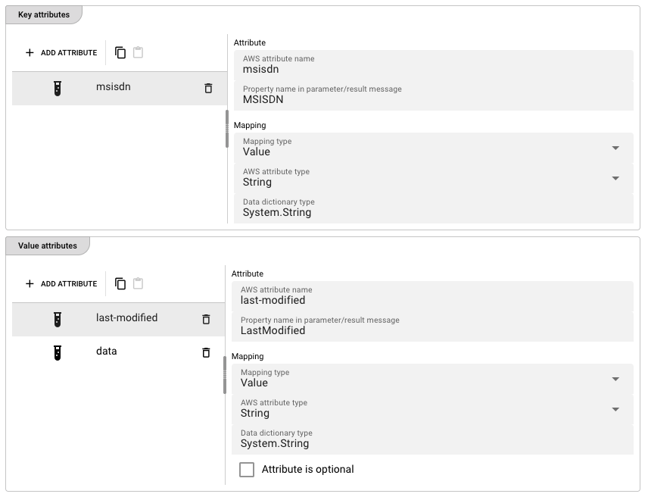The width and height of the screenshot is (648, 497).
Task: Open the AWS attribute type dropdown for last-modified
Action: pos(616,409)
